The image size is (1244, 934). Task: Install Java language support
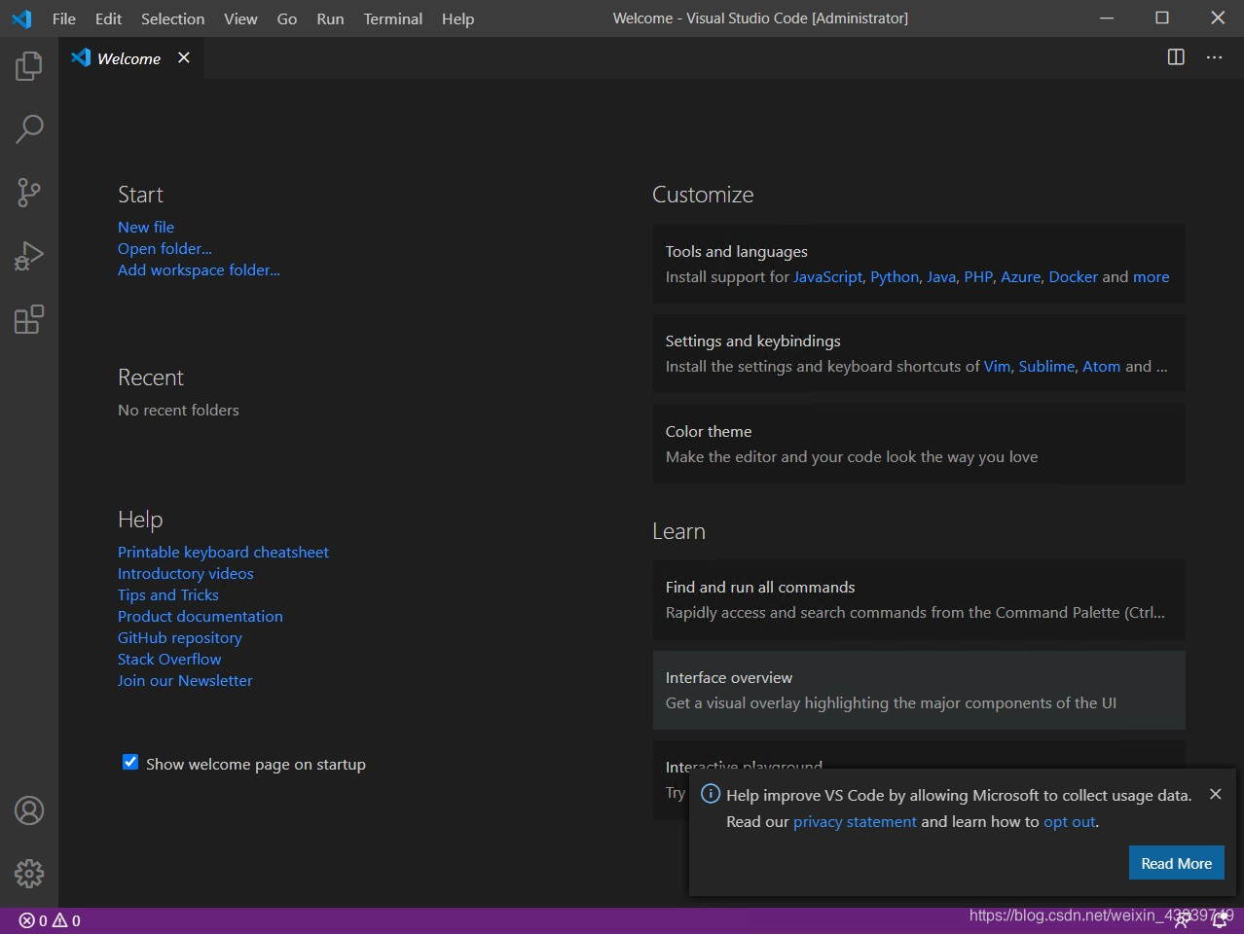pyautogui.click(x=941, y=276)
